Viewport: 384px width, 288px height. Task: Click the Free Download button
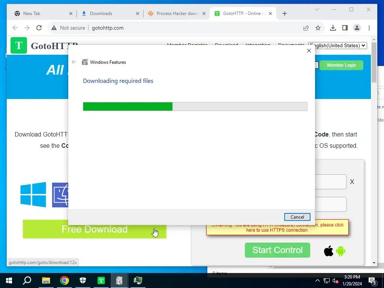94,229
